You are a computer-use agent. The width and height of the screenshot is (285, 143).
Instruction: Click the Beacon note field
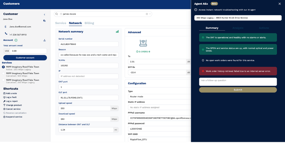coord(88,55)
